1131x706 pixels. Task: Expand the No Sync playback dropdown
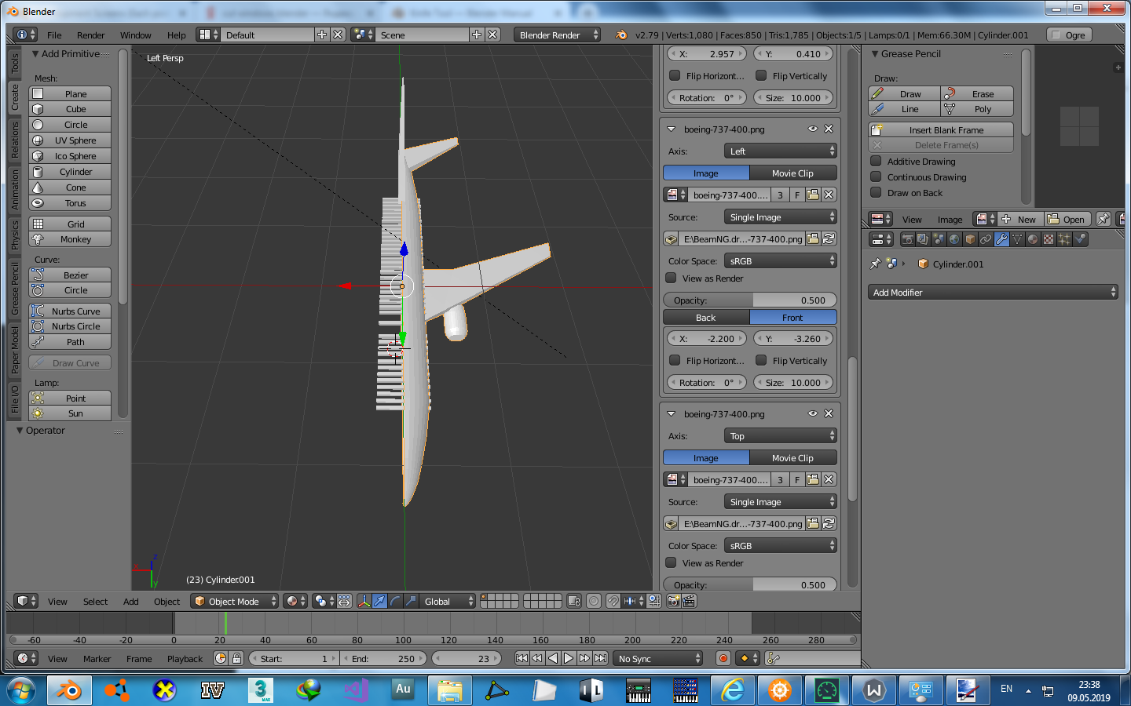658,658
